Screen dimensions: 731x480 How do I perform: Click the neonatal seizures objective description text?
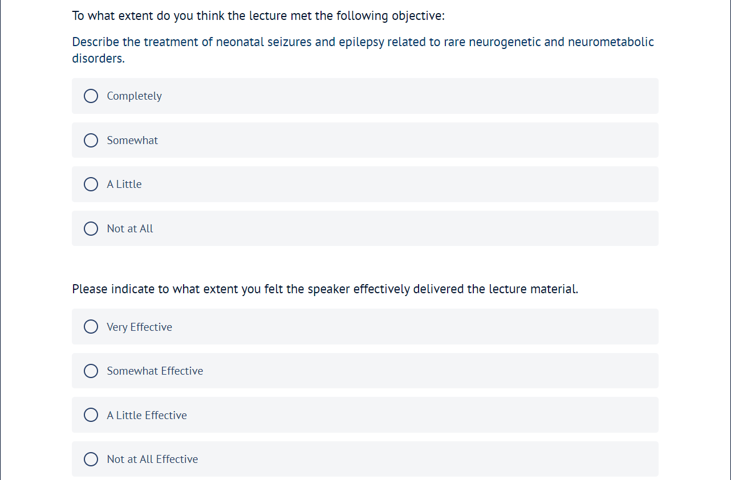click(363, 43)
